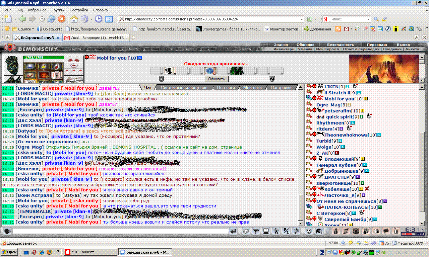
Task: Switch to the Мои логи tab
Action: 253,87
